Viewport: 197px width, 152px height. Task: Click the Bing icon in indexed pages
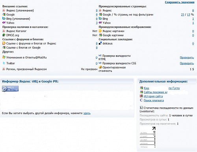tap(100, 19)
